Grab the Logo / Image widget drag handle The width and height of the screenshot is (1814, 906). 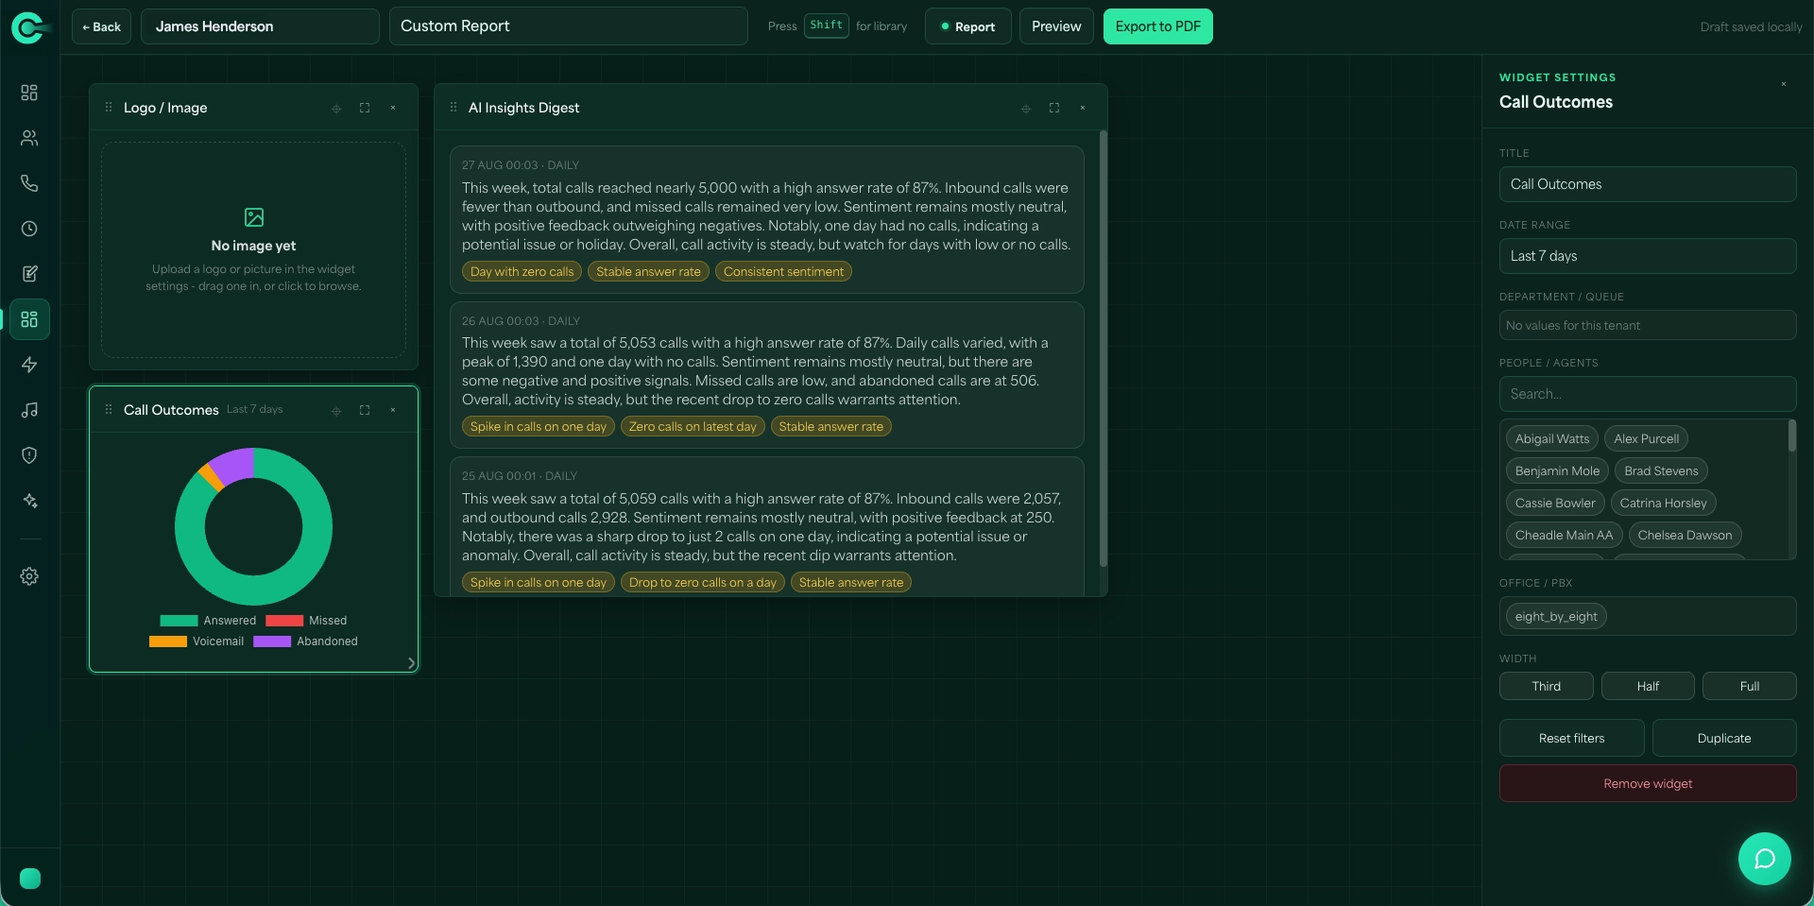pyautogui.click(x=109, y=108)
